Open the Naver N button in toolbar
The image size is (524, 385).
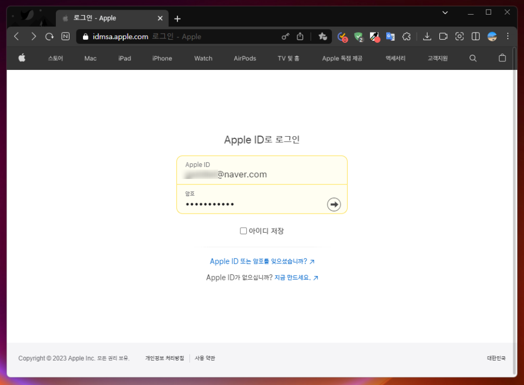click(66, 36)
